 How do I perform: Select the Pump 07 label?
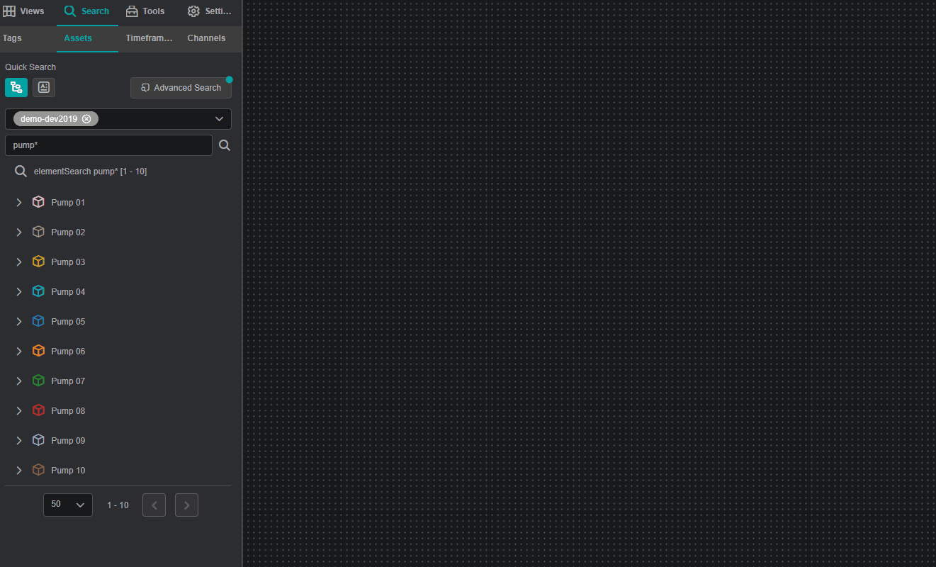pyautogui.click(x=68, y=381)
